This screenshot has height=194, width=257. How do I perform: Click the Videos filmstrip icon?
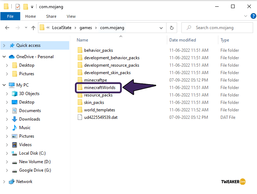(15, 145)
